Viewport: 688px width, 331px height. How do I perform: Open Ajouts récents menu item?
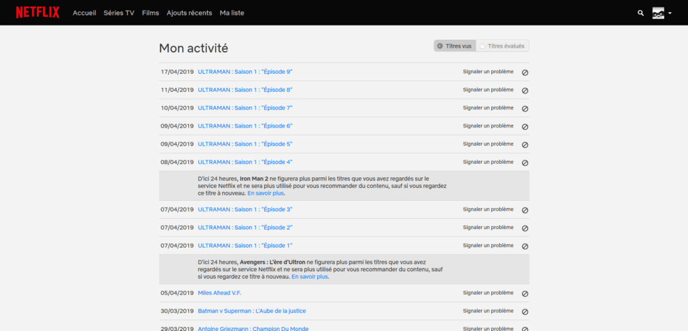(x=189, y=13)
